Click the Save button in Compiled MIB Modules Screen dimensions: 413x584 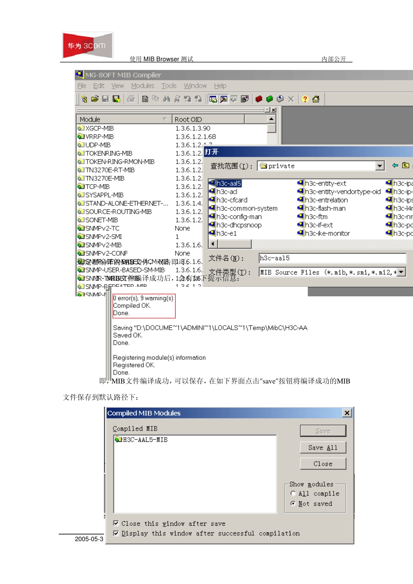point(323,431)
